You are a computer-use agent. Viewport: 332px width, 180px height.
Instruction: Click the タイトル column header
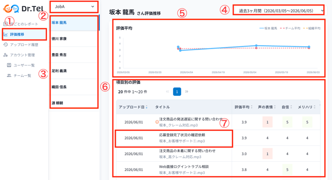pos(162,107)
